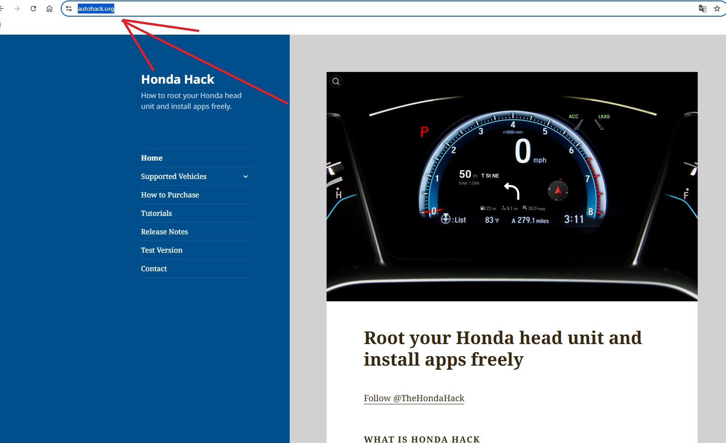Click the 'Root your Honda head unit' heading

coord(503,349)
